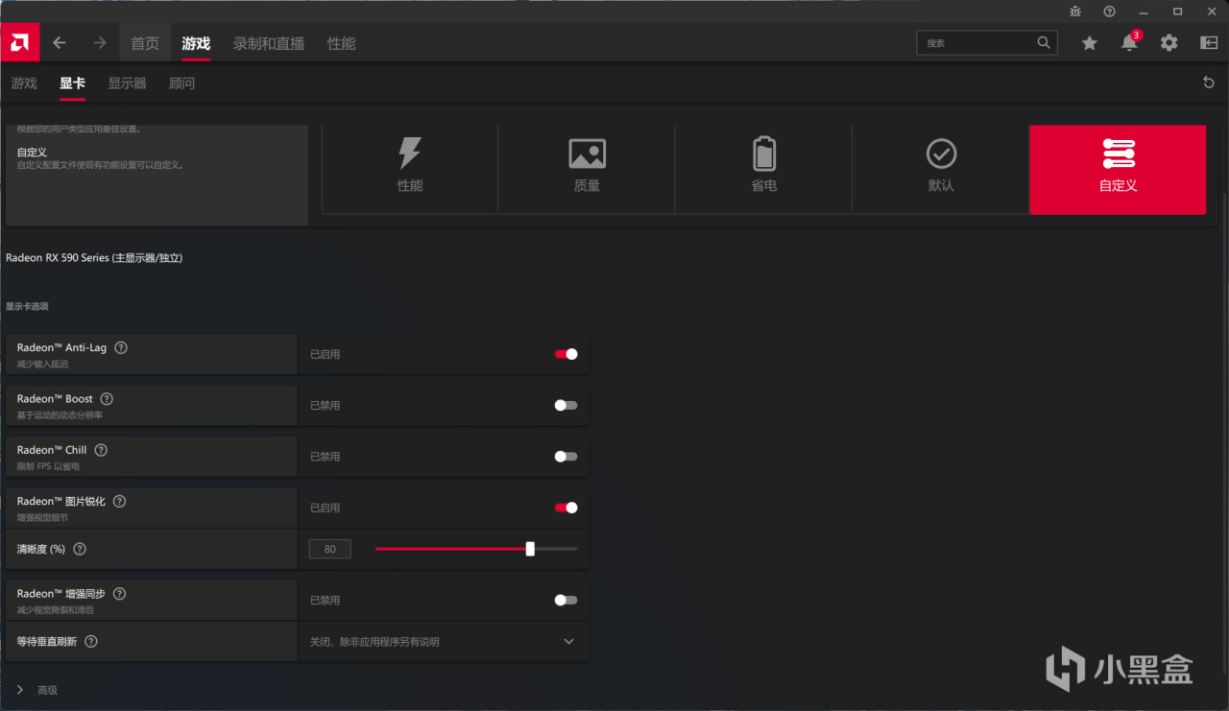Click the Radeon RX 590 Series text
The height and width of the screenshot is (711, 1229).
tap(94, 258)
